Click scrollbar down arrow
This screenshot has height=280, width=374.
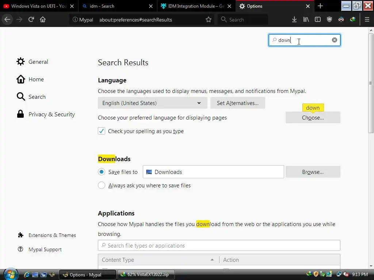click(x=371, y=266)
